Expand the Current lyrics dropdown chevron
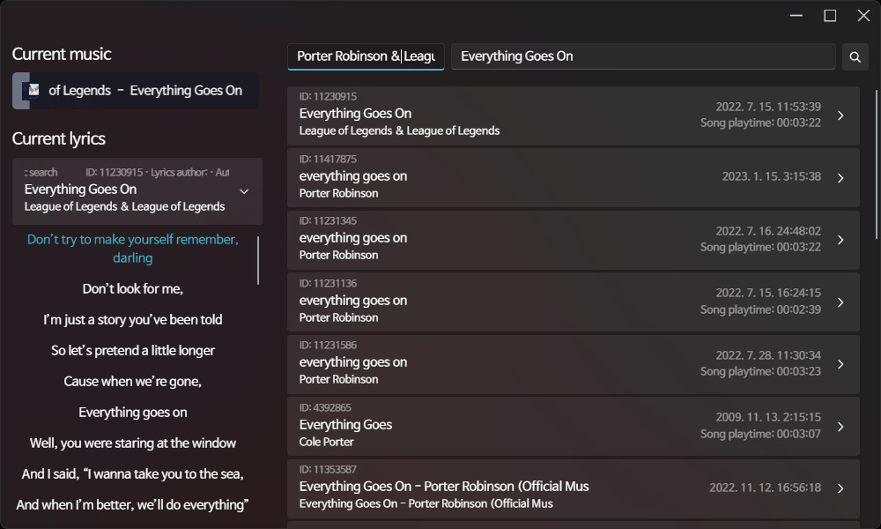Screen dimensions: 881x529 click(x=244, y=191)
